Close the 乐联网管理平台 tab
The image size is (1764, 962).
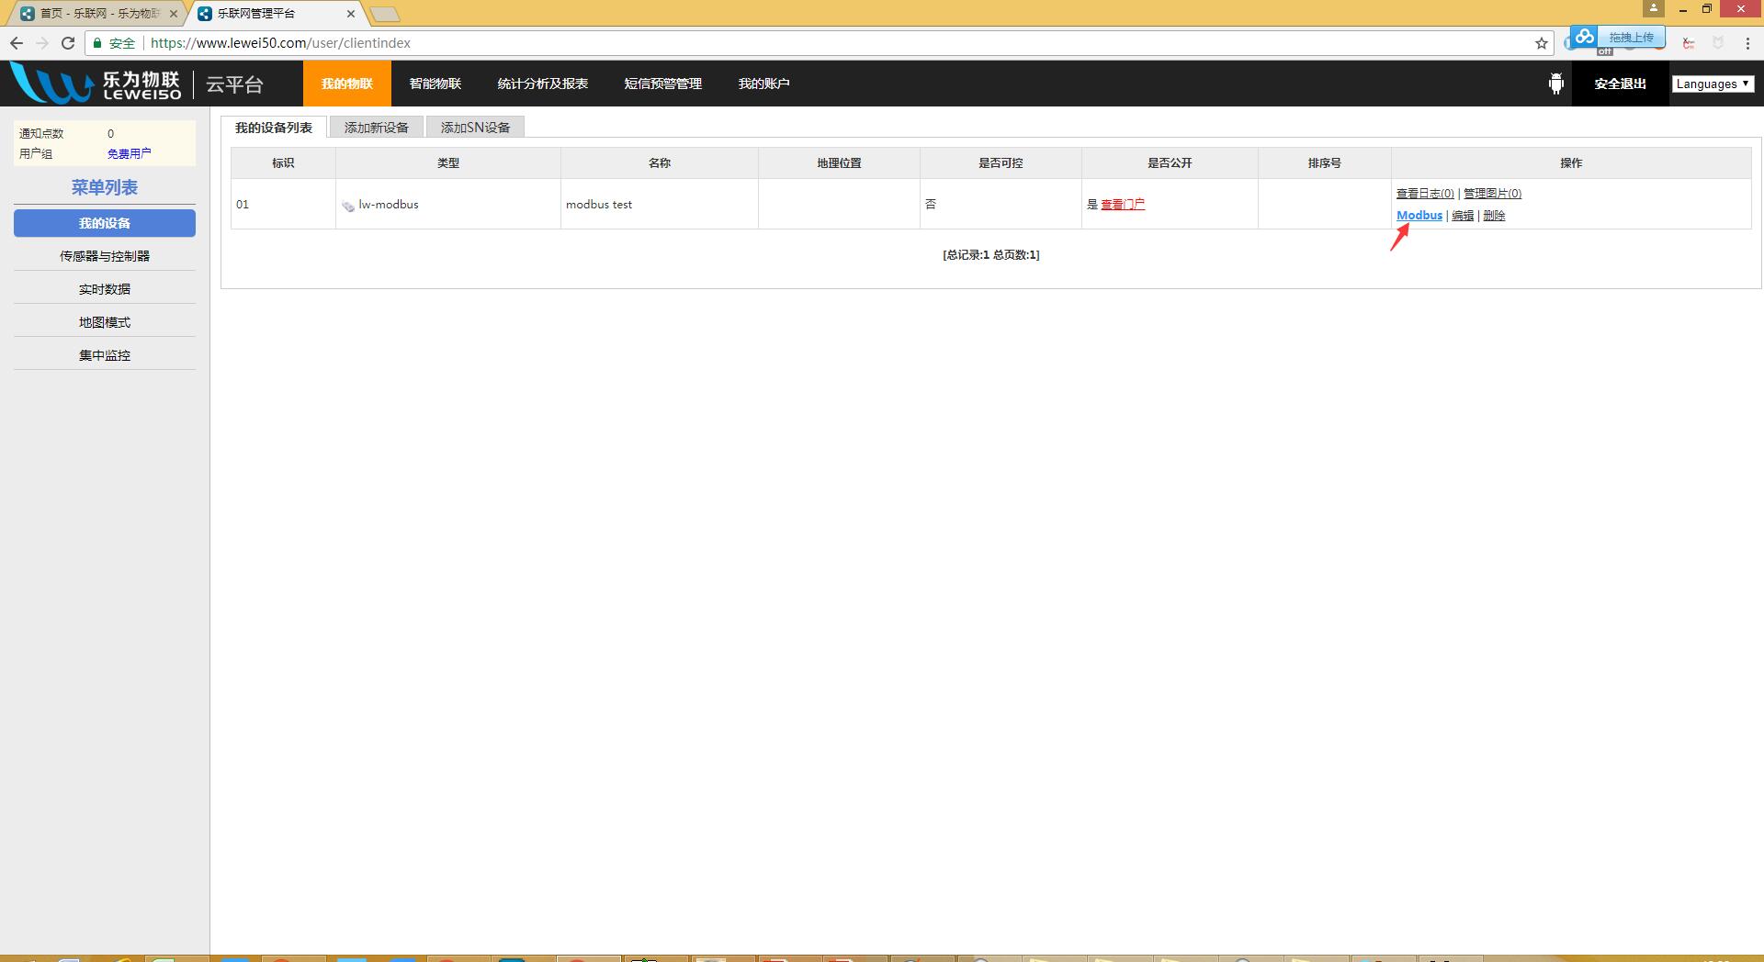click(351, 14)
